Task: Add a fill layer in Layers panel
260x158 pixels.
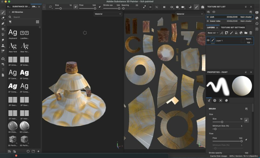Action: click(236, 33)
